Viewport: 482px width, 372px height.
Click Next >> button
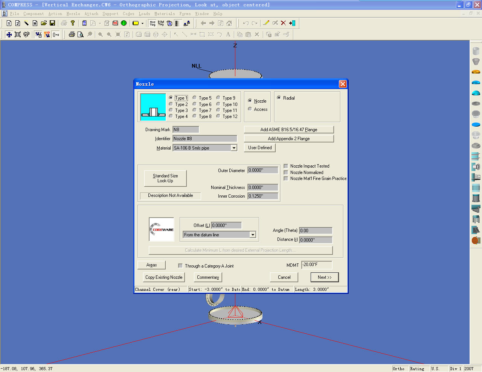coord(325,277)
